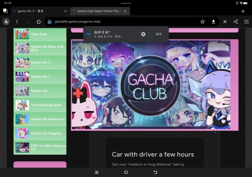Viewport: 252px width, 177px height.
Task: Open FNF: Vs Miku Hatsune V2 link
Action: click(40, 148)
